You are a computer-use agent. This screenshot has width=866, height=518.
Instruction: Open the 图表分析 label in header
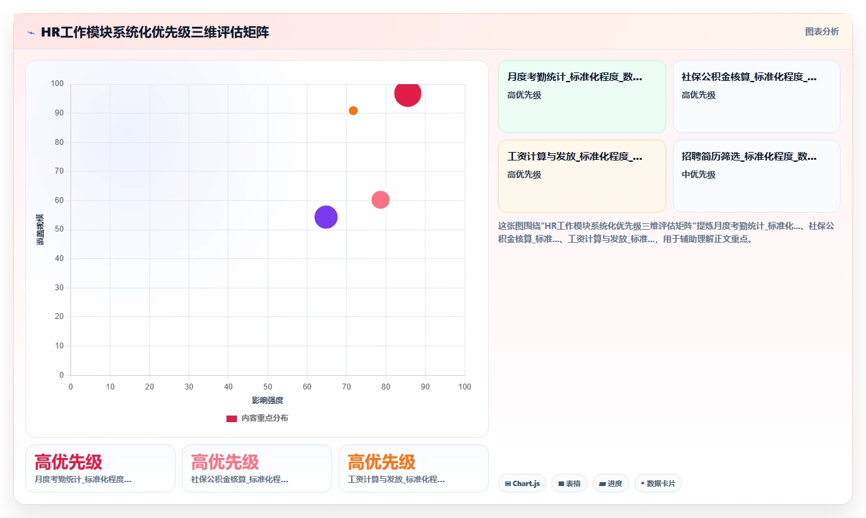coord(822,31)
